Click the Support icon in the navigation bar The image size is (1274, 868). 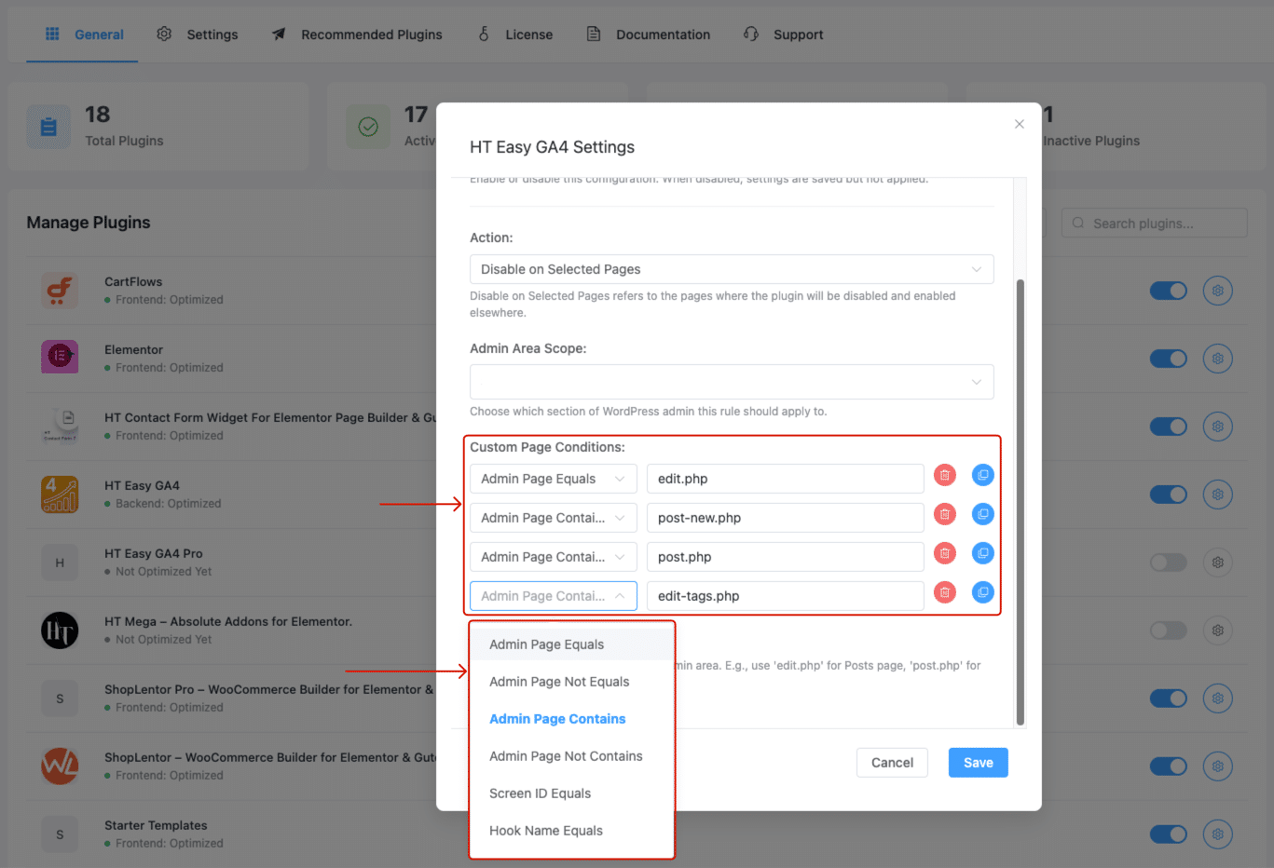click(750, 34)
